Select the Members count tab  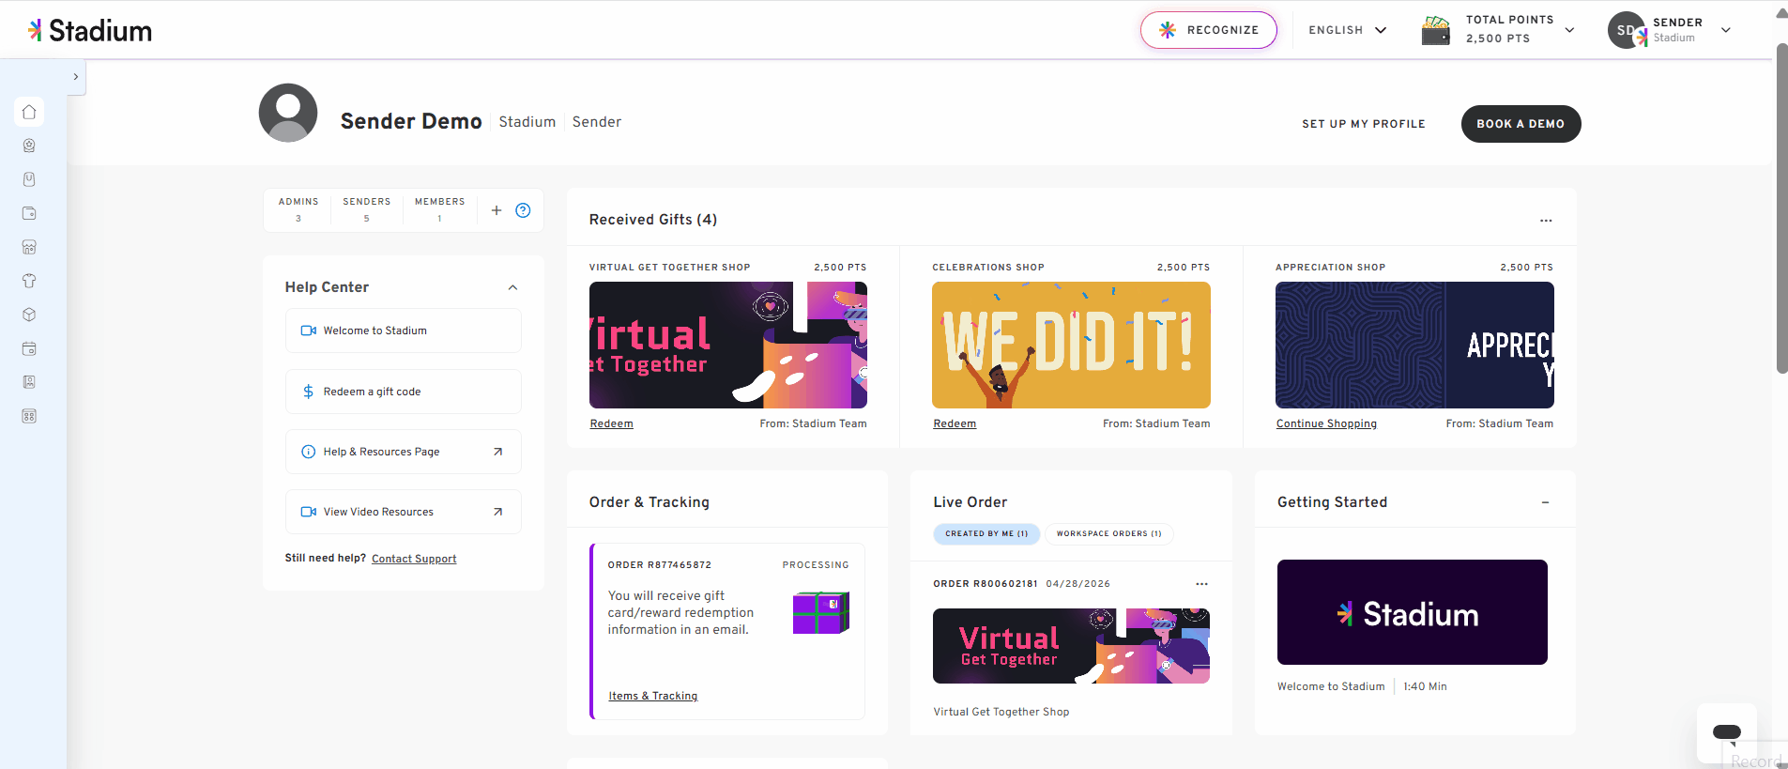pos(440,209)
